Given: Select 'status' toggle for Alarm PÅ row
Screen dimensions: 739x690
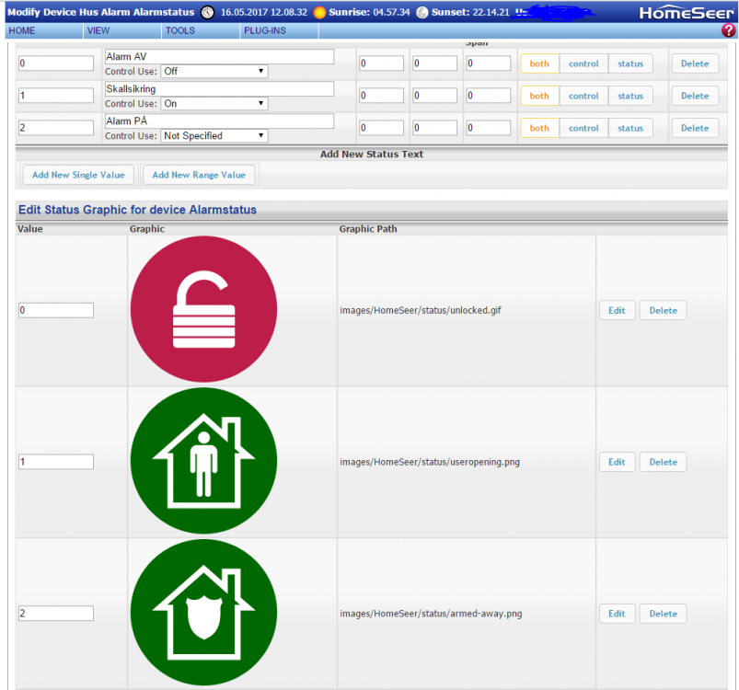Looking at the screenshot, I should pyautogui.click(x=630, y=128).
